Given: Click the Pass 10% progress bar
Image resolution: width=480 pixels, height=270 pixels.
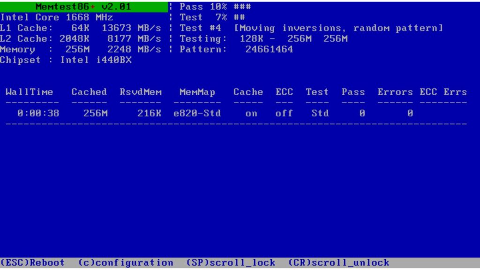Looking at the screenshot, I should pyautogui.click(x=215, y=7).
